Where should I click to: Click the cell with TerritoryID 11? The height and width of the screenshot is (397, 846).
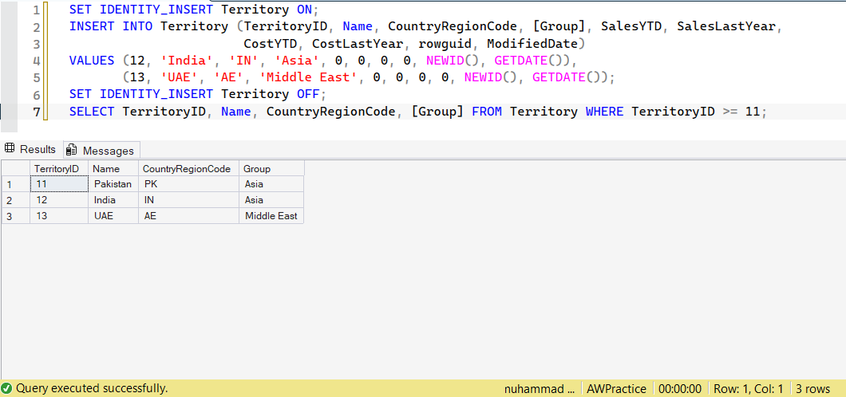[x=59, y=183]
